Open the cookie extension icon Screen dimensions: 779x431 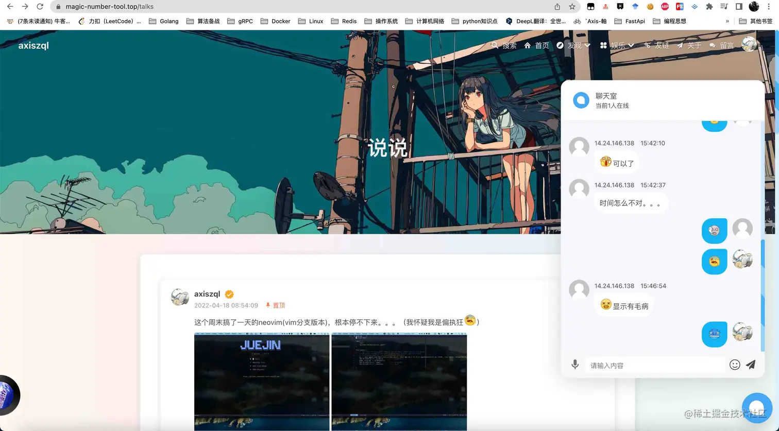(x=650, y=7)
